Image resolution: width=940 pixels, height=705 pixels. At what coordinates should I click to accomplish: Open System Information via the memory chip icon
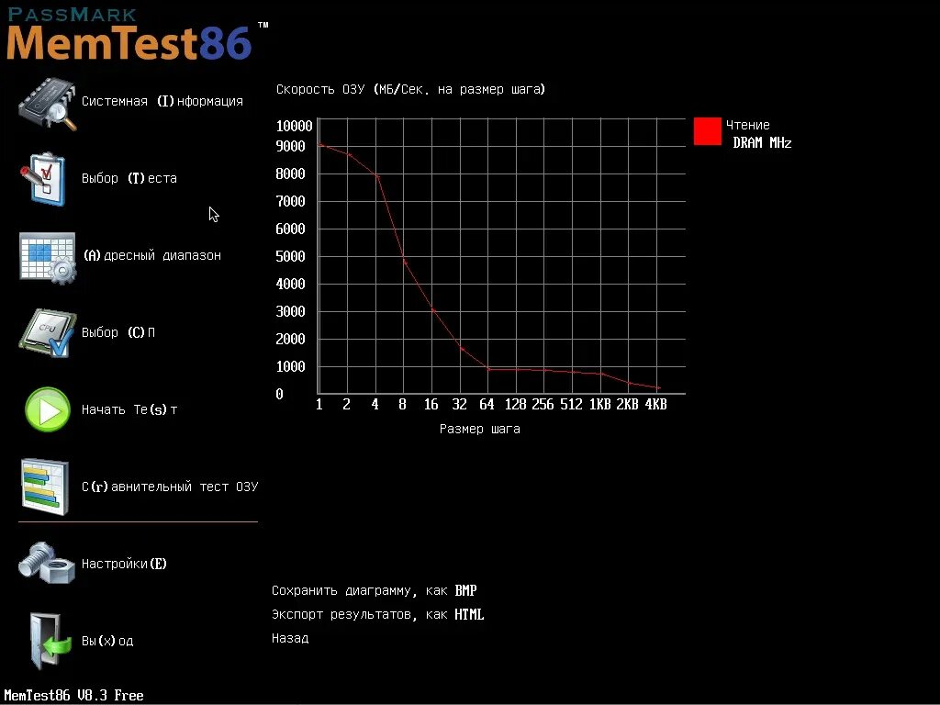pos(46,101)
